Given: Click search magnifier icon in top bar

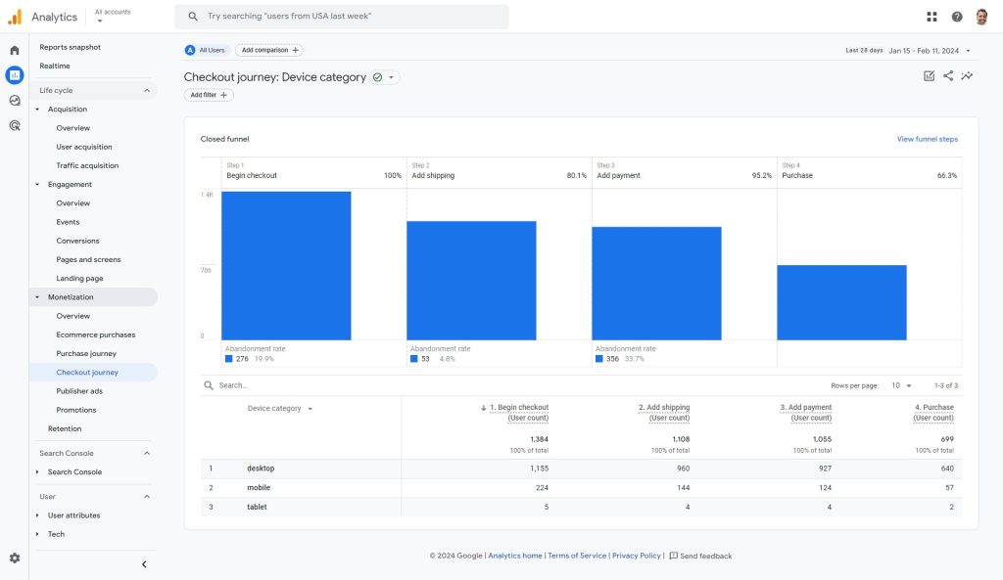Looking at the screenshot, I should coord(193,16).
